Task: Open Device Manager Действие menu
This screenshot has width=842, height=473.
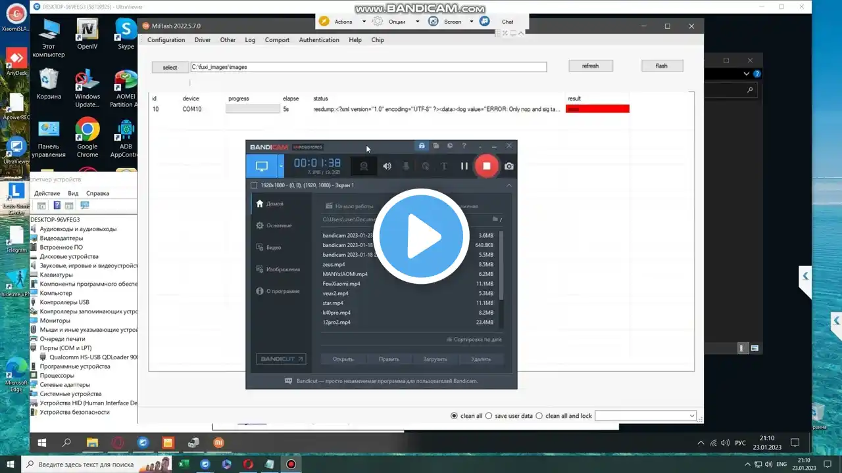Action: point(47,193)
